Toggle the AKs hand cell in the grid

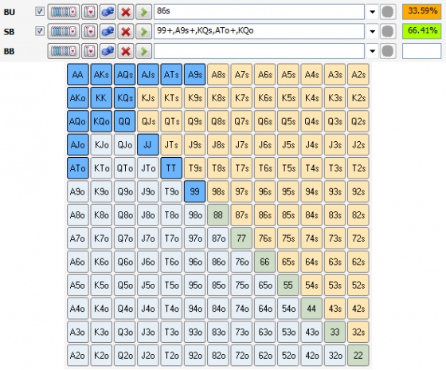point(101,74)
